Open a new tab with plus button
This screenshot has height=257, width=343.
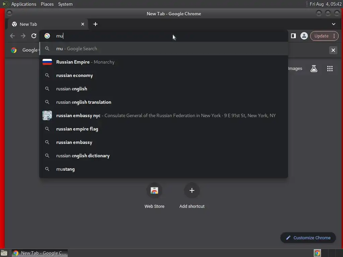pos(95,24)
